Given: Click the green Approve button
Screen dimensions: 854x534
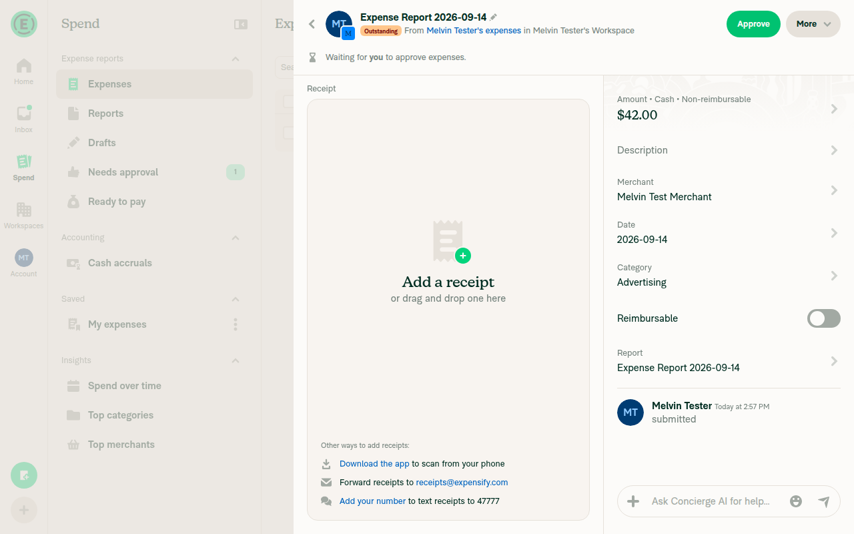Looking at the screenshot, I should pos(753,24).
